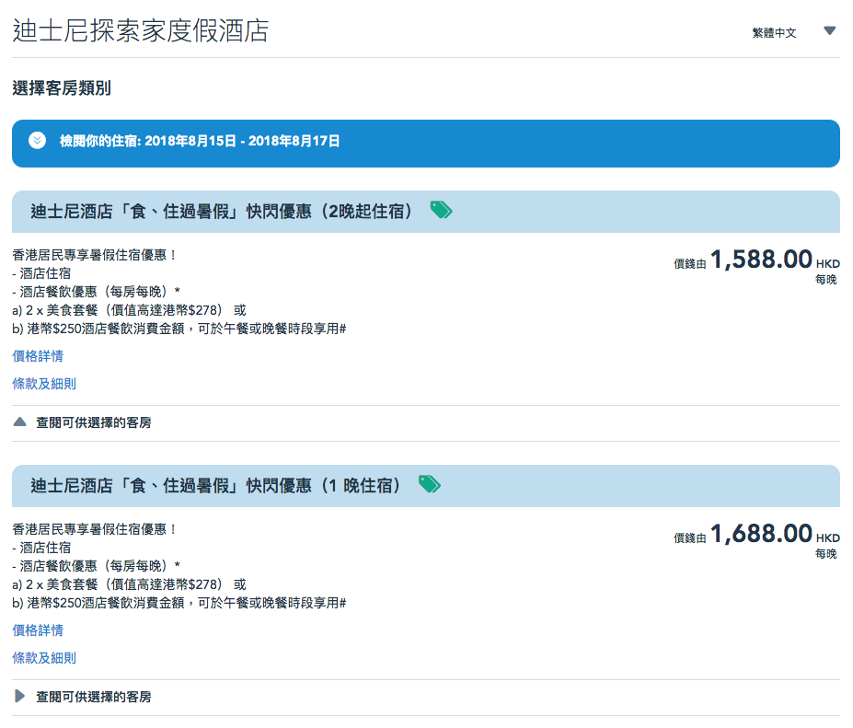Click the 選擇客房類別 heading
Image resolution: width=853 pixels, height=728 pixels.
[x=62, y=88]
